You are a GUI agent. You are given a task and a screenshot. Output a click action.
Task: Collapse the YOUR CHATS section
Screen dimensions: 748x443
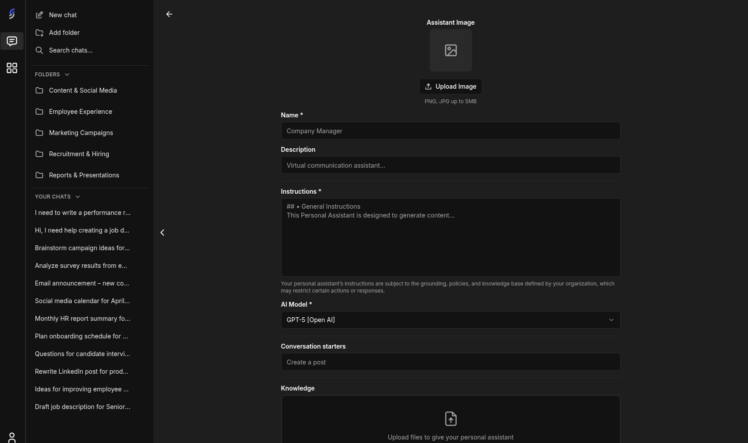[x=78, y=196]
